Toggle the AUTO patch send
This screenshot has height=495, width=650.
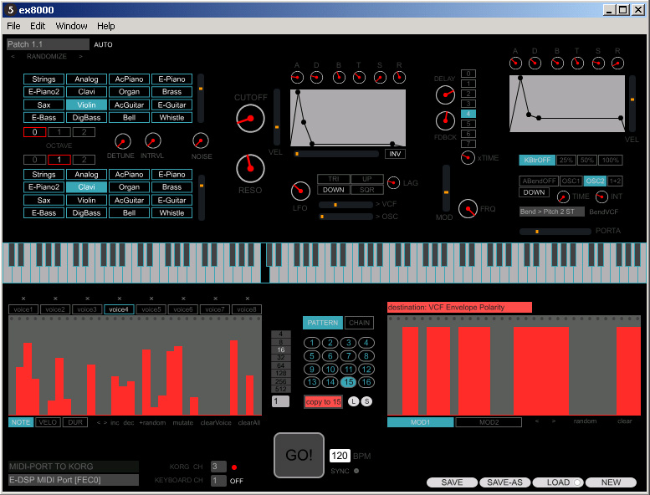coord(103,45)
